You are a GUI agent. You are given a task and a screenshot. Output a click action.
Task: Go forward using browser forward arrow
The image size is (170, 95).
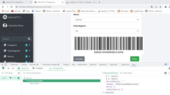[7, 7]
